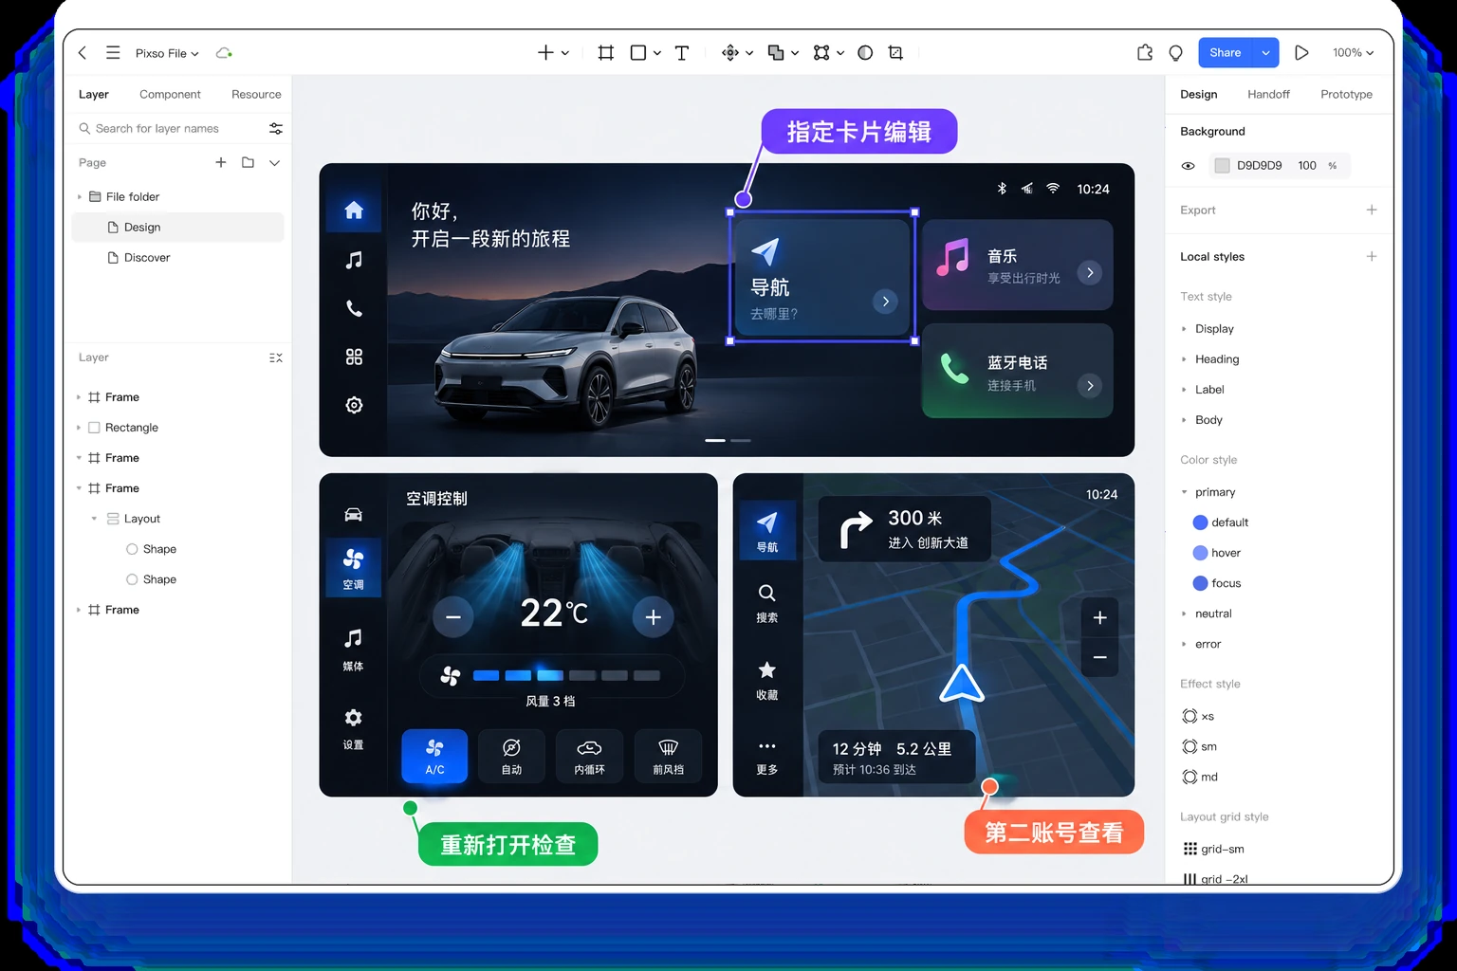Select the Text tool
Image resolution: width=1457 pixels, height=971 pixels.
pyautogui.click(x=681, y=53)
